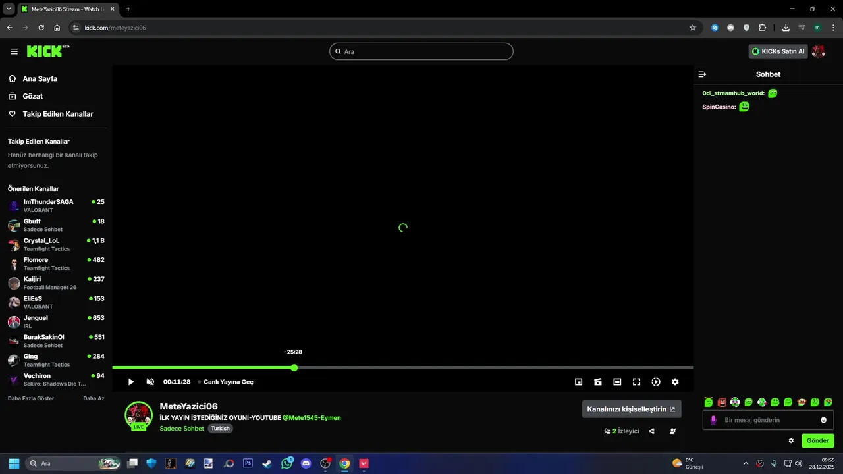
Task: Click the purple microphone icon in chat box
Action: pyautogui.click(x=713, y=420)
